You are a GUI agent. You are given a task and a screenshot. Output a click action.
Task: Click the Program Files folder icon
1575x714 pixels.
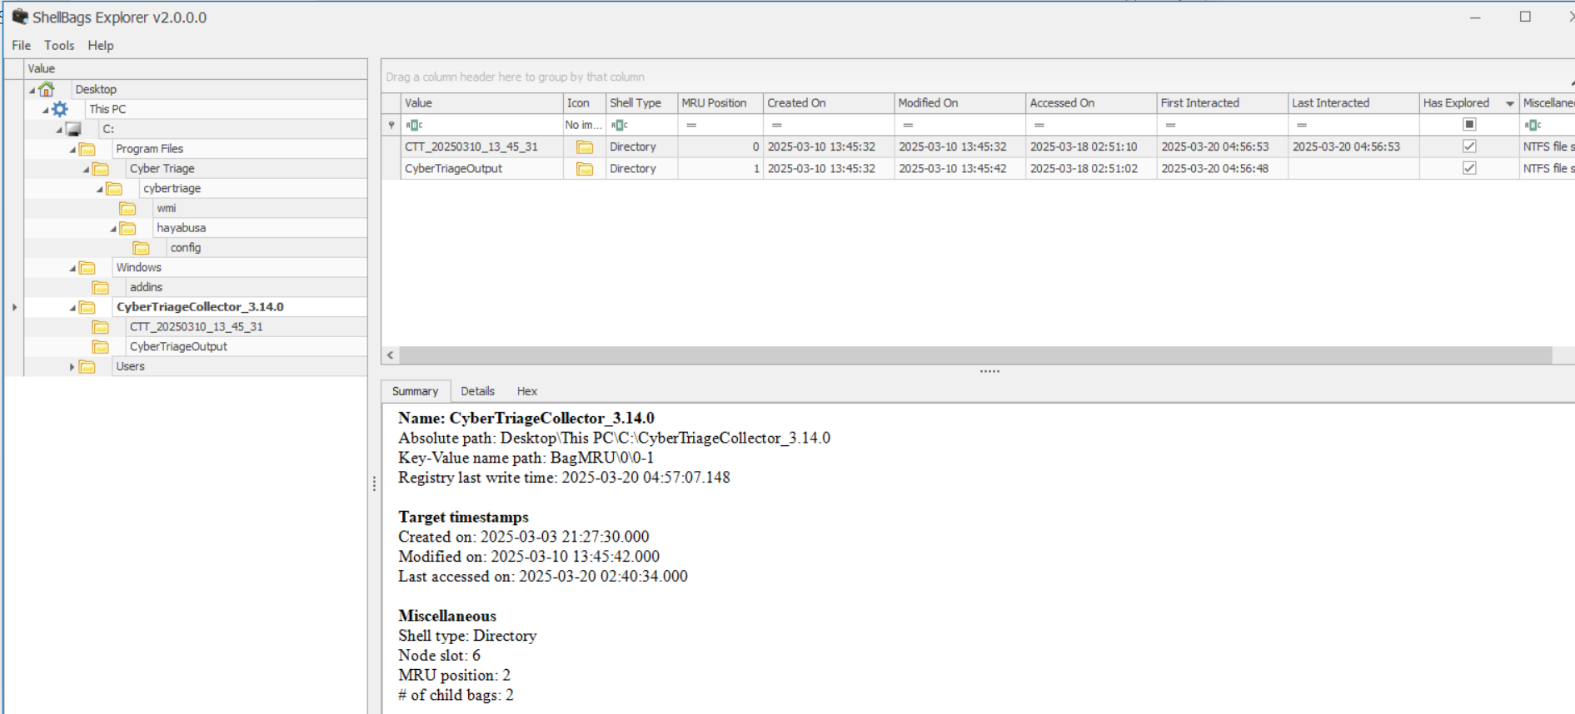coord(87,149)
